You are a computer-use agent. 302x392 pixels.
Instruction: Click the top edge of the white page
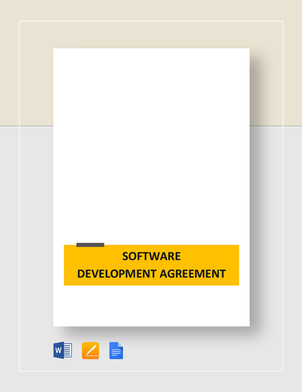pos(151,49)
